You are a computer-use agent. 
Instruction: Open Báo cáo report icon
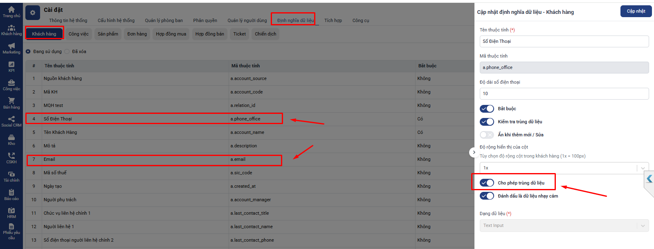click(11, 193)
